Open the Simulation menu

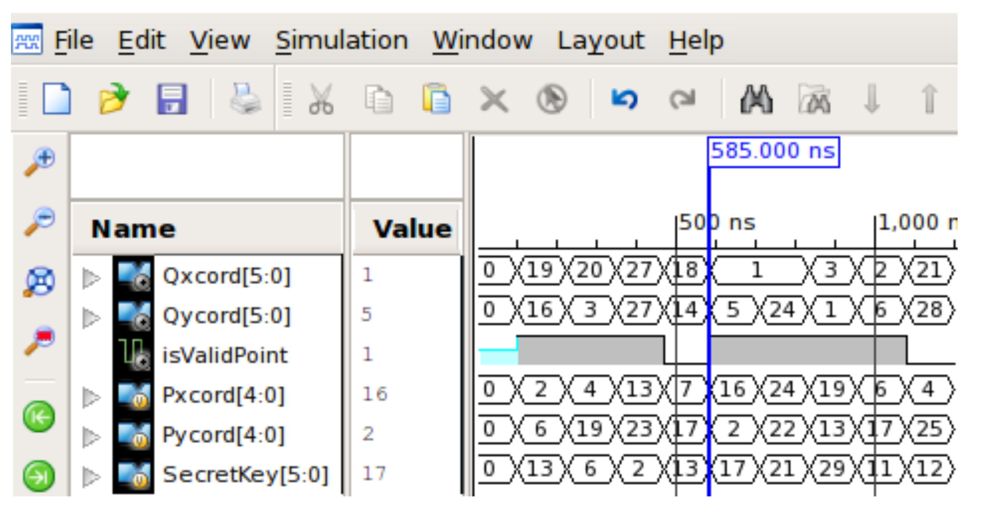click(342, 40)
